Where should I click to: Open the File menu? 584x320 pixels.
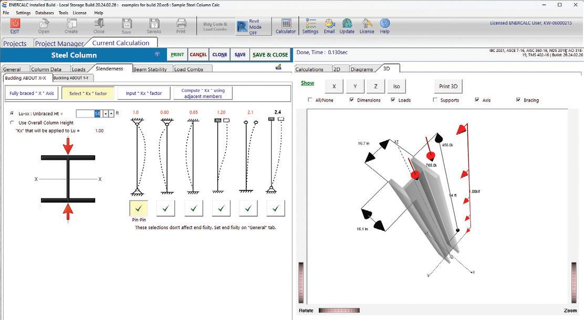tap(6, 13)
